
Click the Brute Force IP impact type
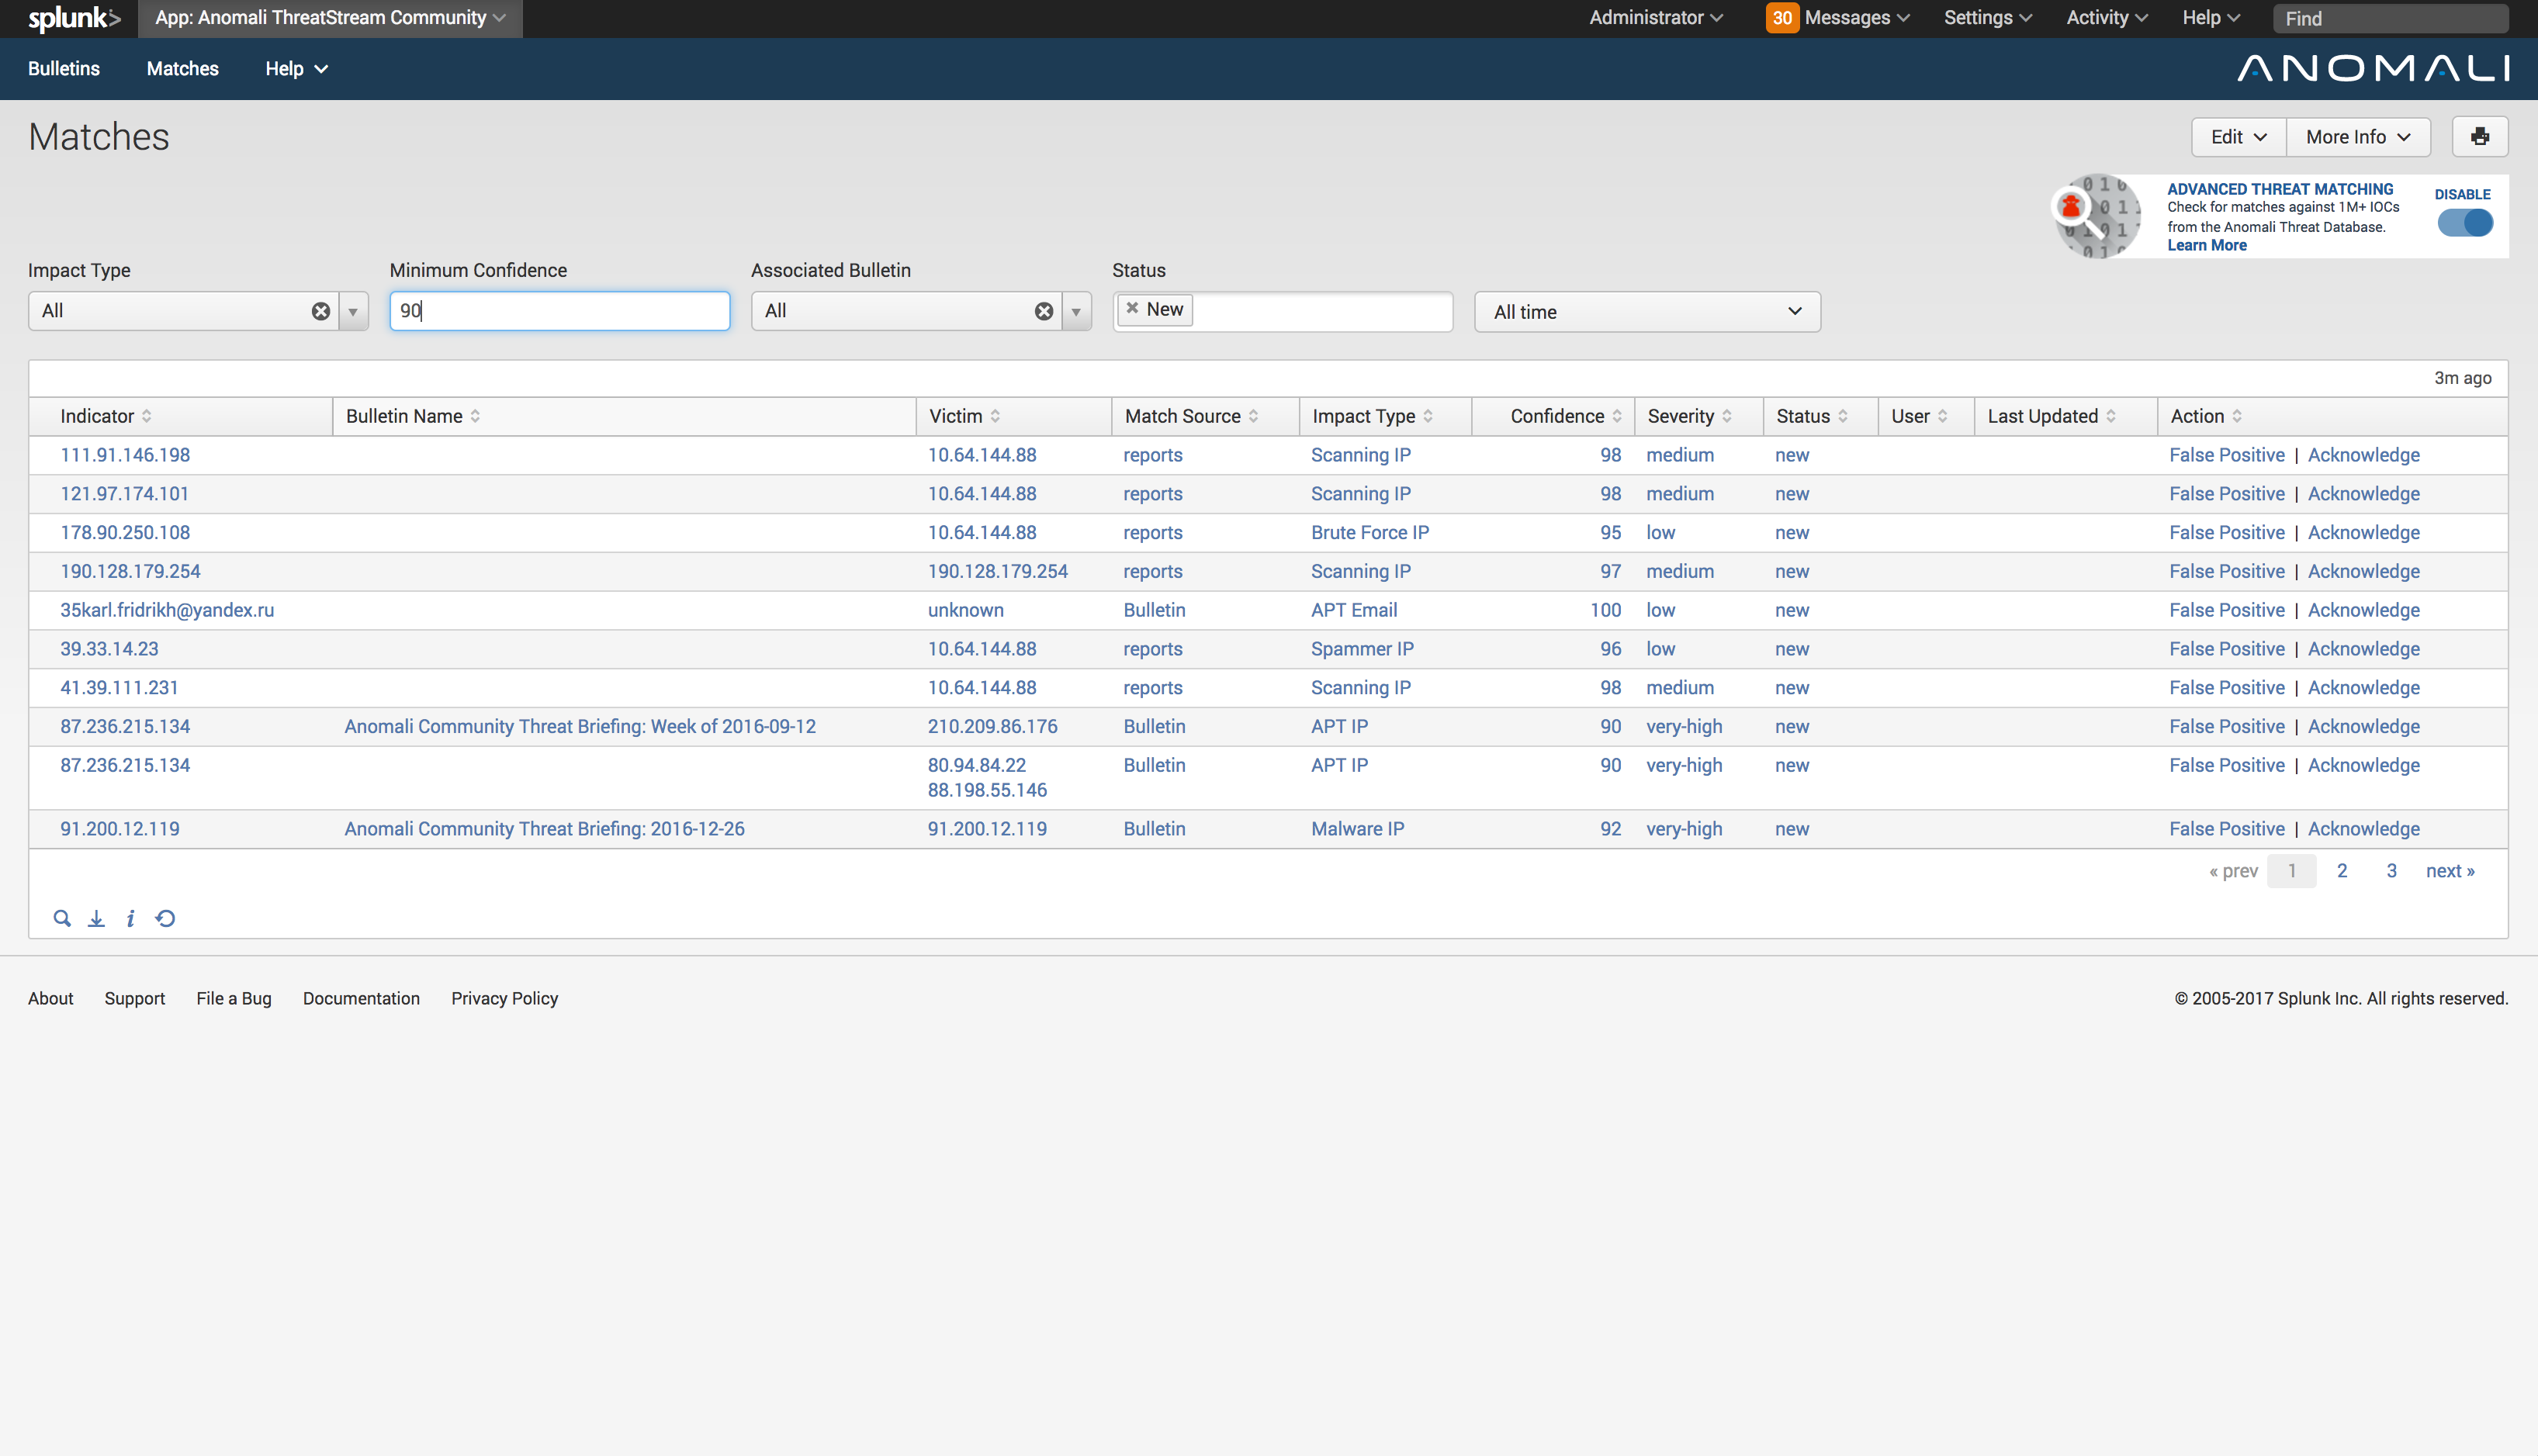1370,533
